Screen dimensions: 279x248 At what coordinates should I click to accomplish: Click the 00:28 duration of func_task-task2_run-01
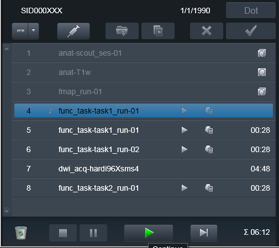pos(260,188)
